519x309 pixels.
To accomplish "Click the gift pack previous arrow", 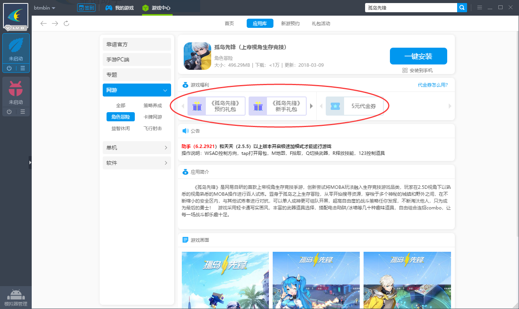I will tap(183, 106).
